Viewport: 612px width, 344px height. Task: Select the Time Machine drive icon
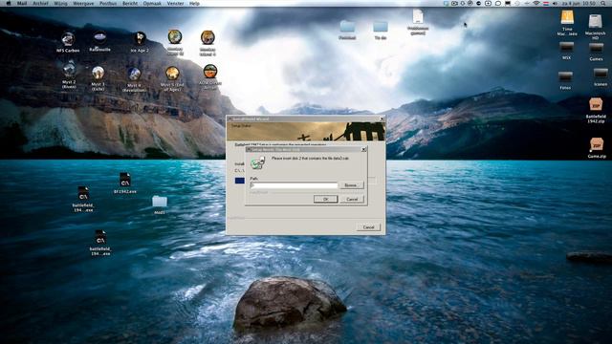[x=567, y=18]
